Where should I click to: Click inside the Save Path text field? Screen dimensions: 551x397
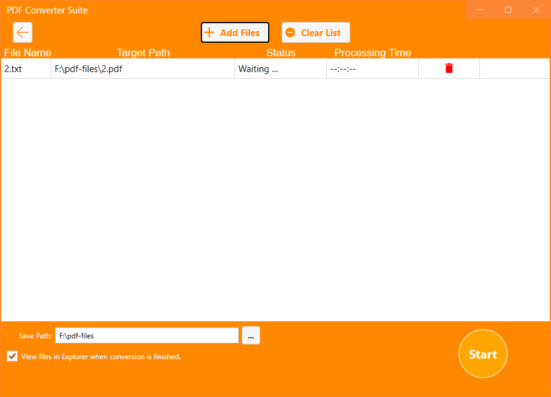click(x=147, y=335)
